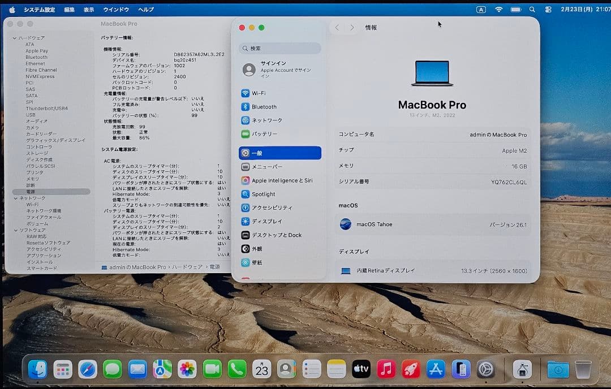The width and height of the screenshot is (611, 389).
Task: Select USB in System Information sidebar
Action: pyautogui.click(x=31, y=115)
